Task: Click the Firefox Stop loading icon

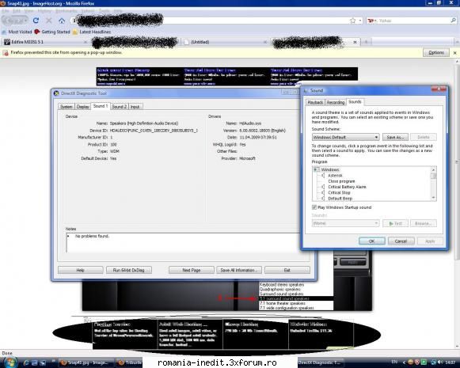Action: pos(49,21)
